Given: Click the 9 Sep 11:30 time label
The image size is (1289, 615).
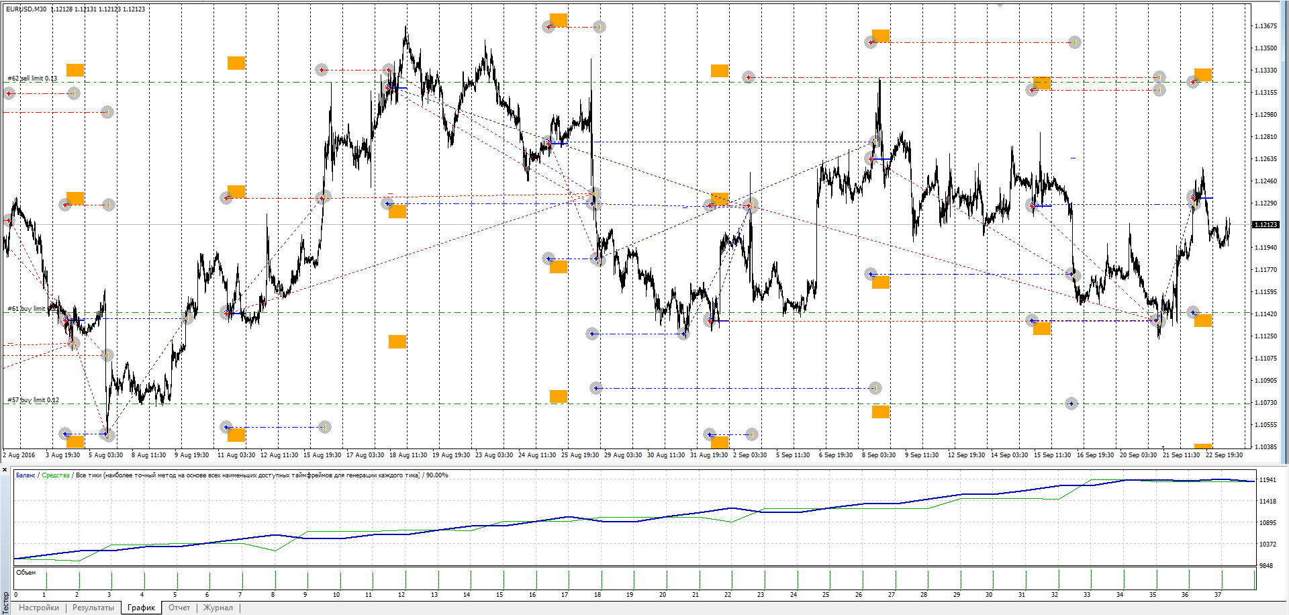Looking at the screenshot, I should pos(922,455).
